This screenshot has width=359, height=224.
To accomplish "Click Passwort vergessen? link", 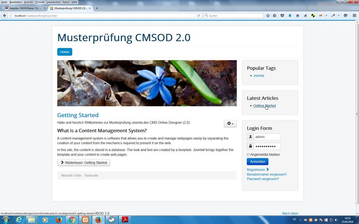I will tap(263, 179).
